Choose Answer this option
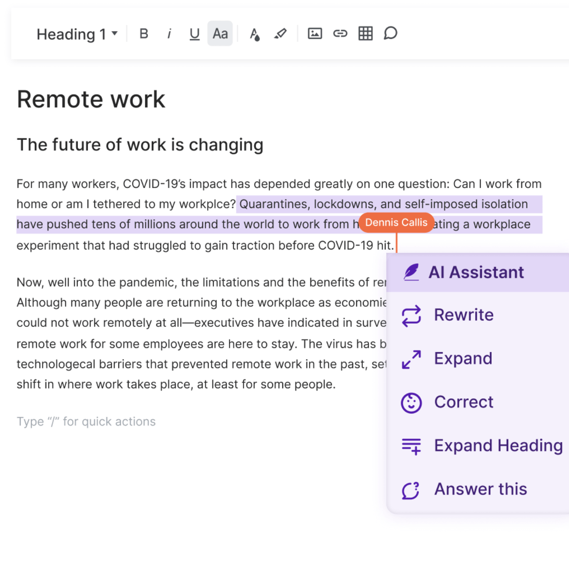 tap(478, 489)
